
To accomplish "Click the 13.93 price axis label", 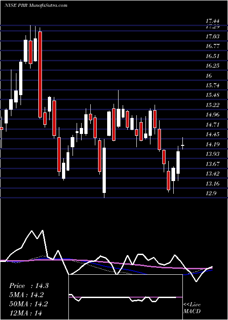I will coord(212,154).
